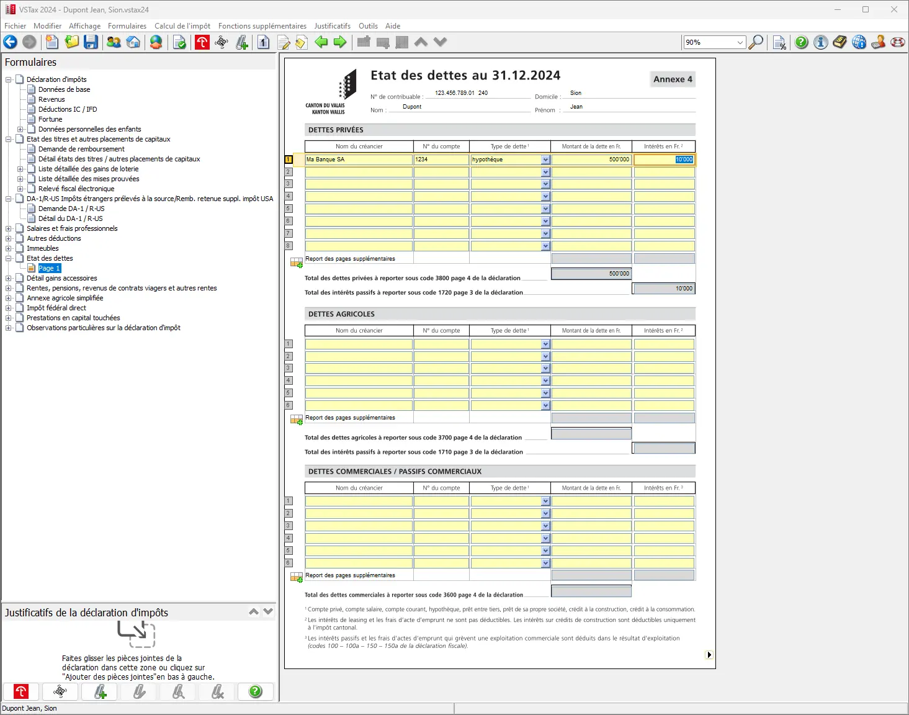Open the hypothèque debt type dropdown

(x=545, y=160)
